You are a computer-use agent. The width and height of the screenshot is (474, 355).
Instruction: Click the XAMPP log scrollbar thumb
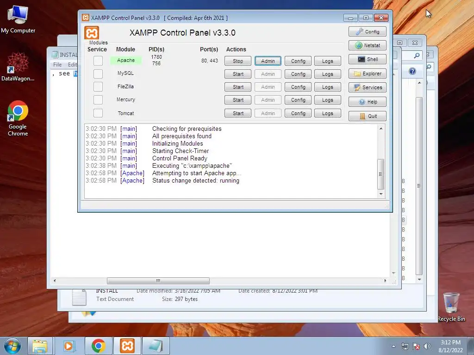pos(381,174)
